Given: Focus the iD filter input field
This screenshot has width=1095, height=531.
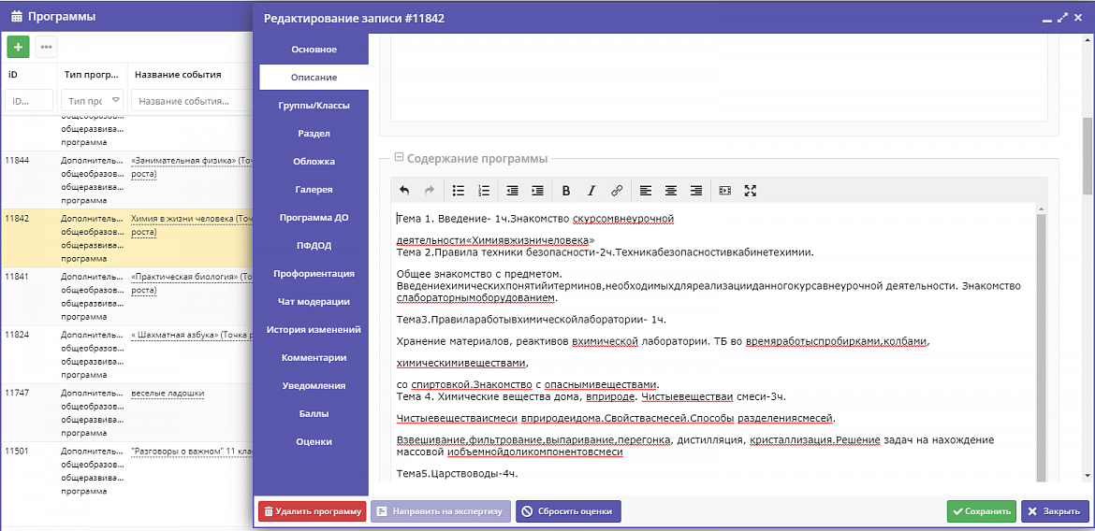Looking at the screenshot, I should point(29,100).
